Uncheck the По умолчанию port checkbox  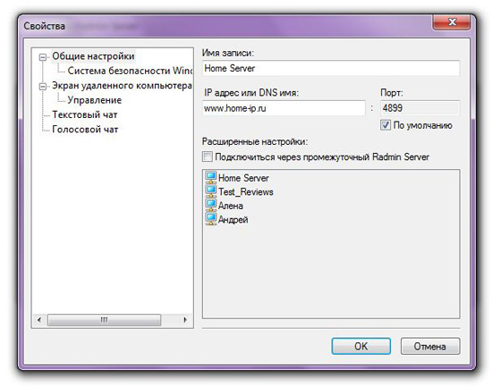(x=386, y=125)
